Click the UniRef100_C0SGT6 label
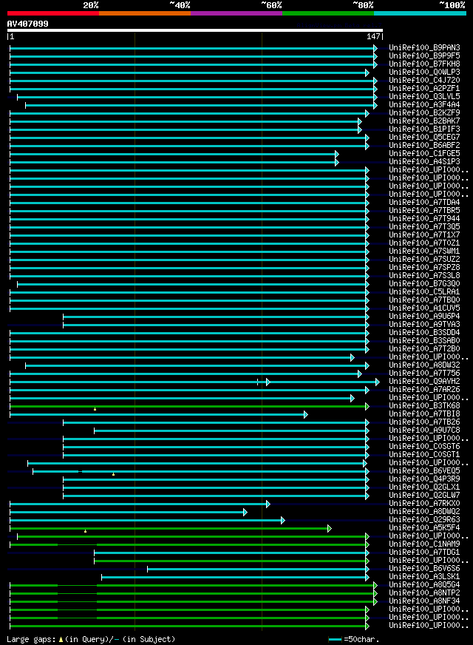 (424, 447)
